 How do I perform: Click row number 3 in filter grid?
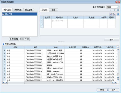point(42,26)
